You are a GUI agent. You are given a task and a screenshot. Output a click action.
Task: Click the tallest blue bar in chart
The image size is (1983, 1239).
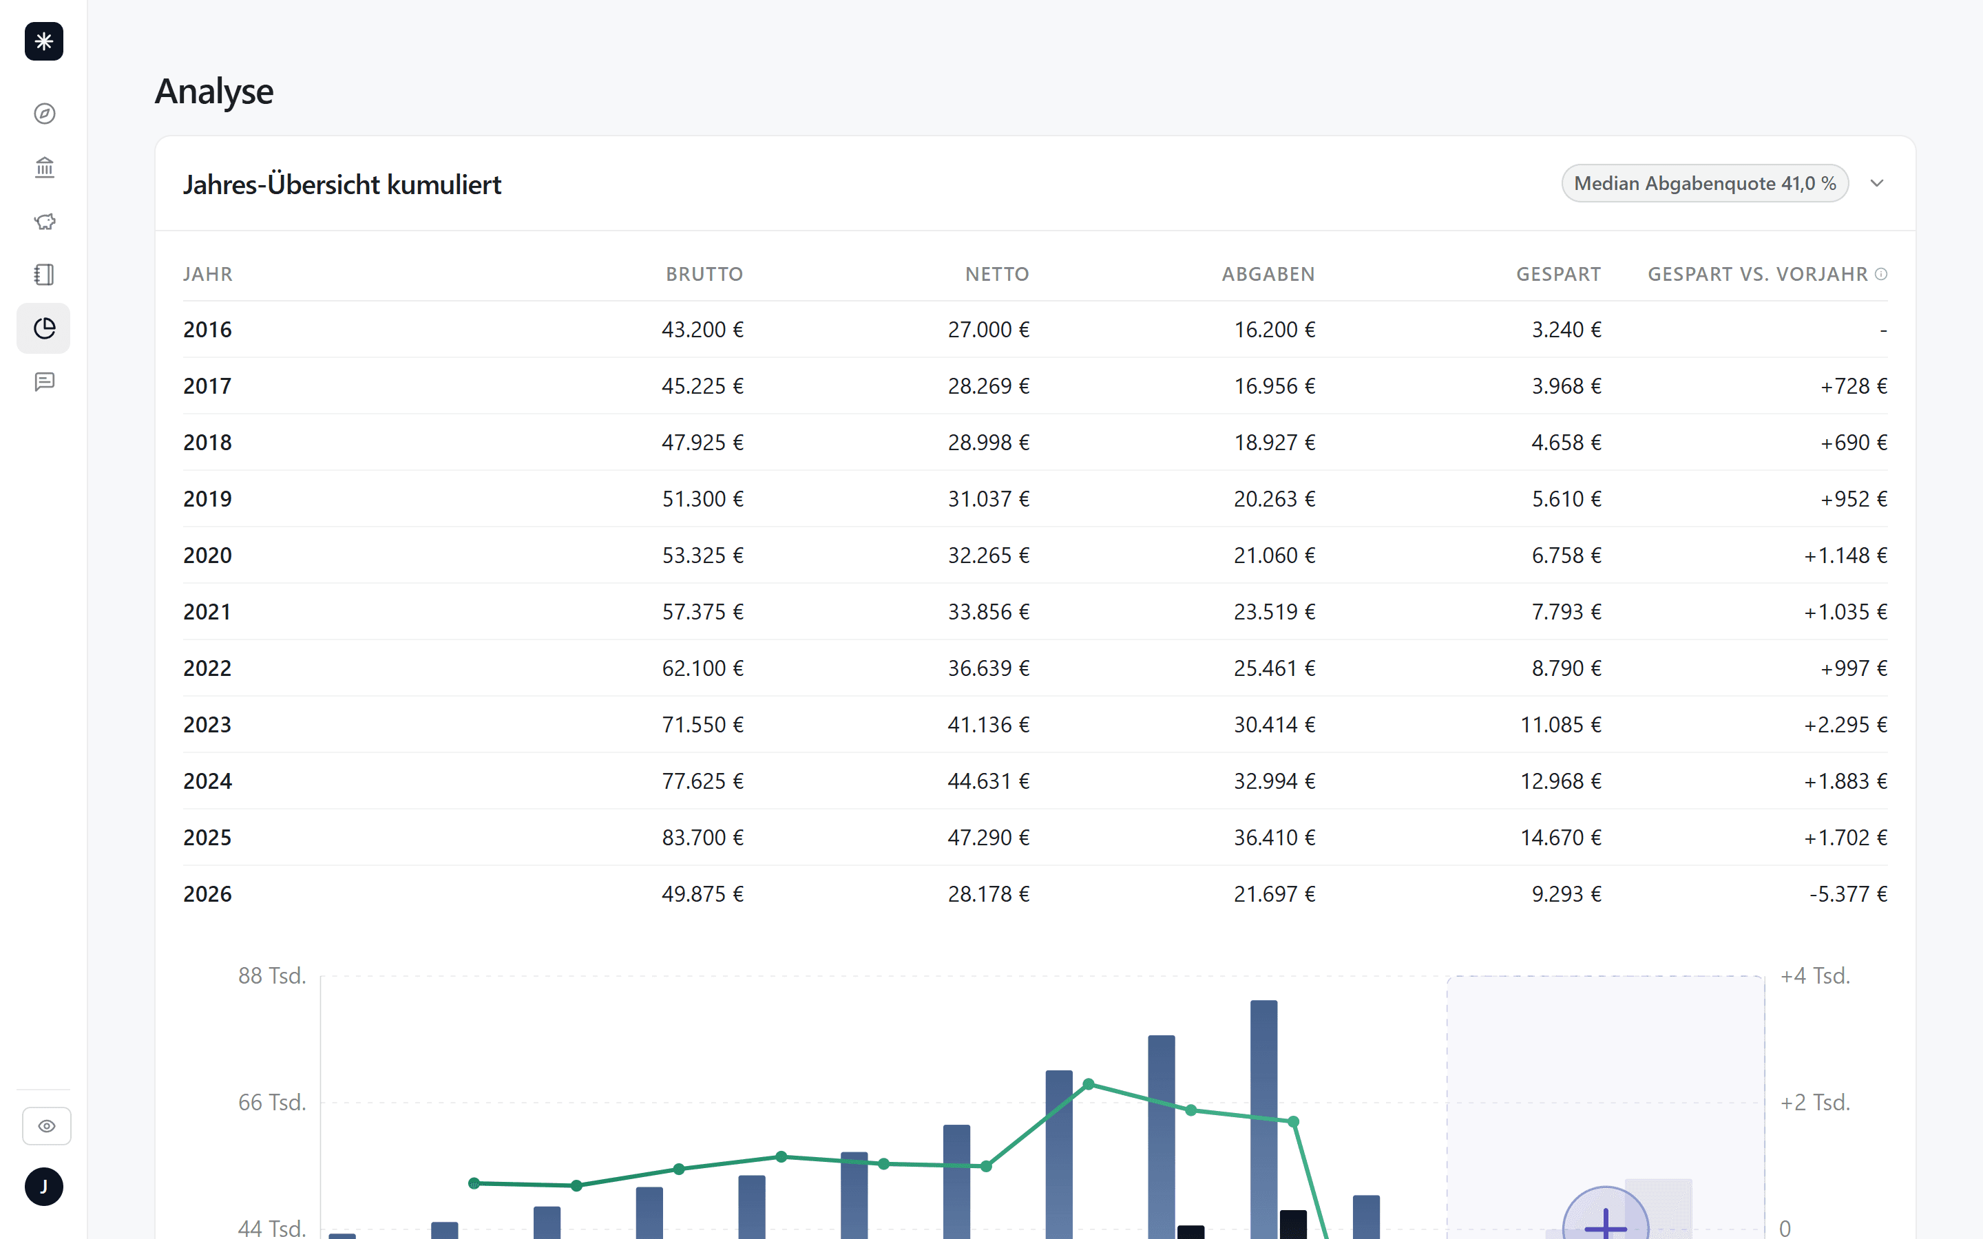click(x=1263, y=1119)
